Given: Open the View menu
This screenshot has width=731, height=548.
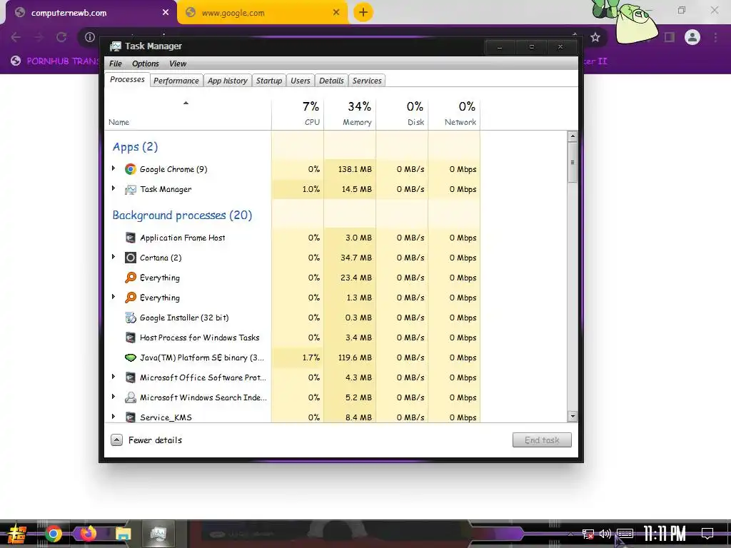Looking at the screenshot, I should tap(178, 64).
